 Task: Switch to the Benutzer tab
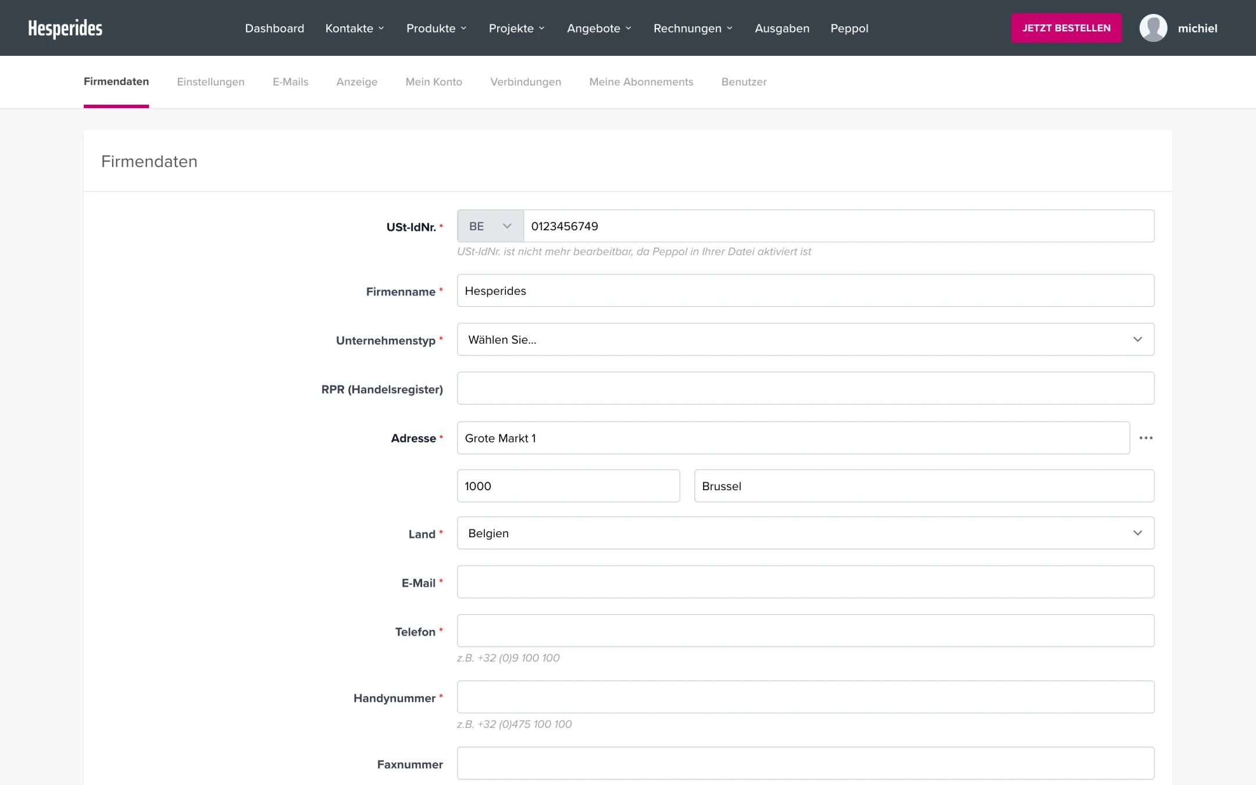(x=744, y=82)
